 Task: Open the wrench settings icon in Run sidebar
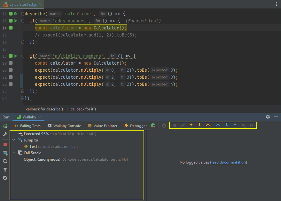point(5,134)
